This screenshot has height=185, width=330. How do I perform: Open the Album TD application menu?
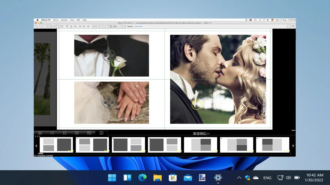46,20
